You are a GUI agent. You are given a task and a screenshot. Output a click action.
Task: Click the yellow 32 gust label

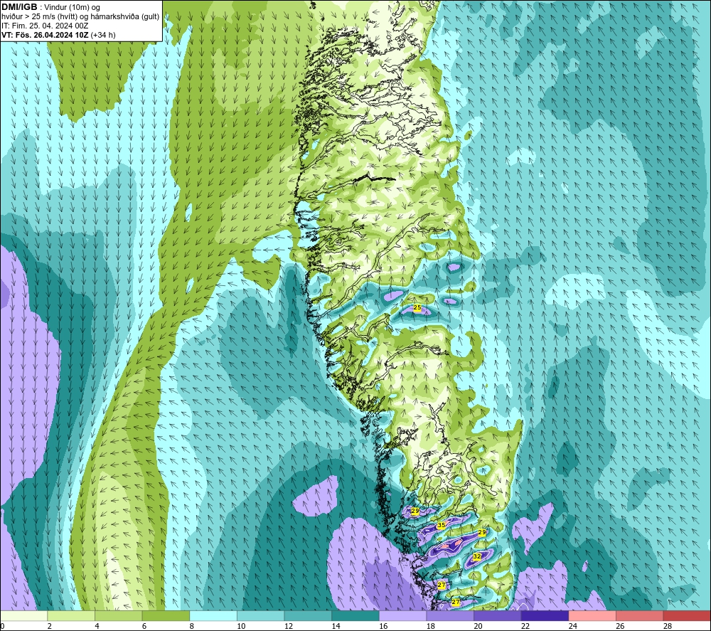(x=477, y=556)
